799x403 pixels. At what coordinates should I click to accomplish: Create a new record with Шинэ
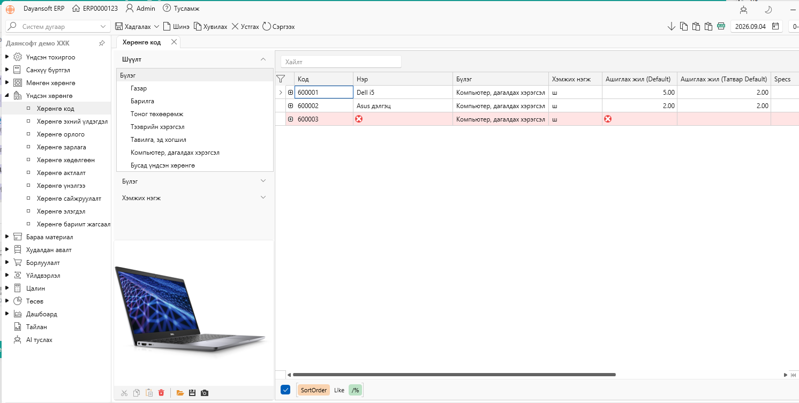pos(176,26)
